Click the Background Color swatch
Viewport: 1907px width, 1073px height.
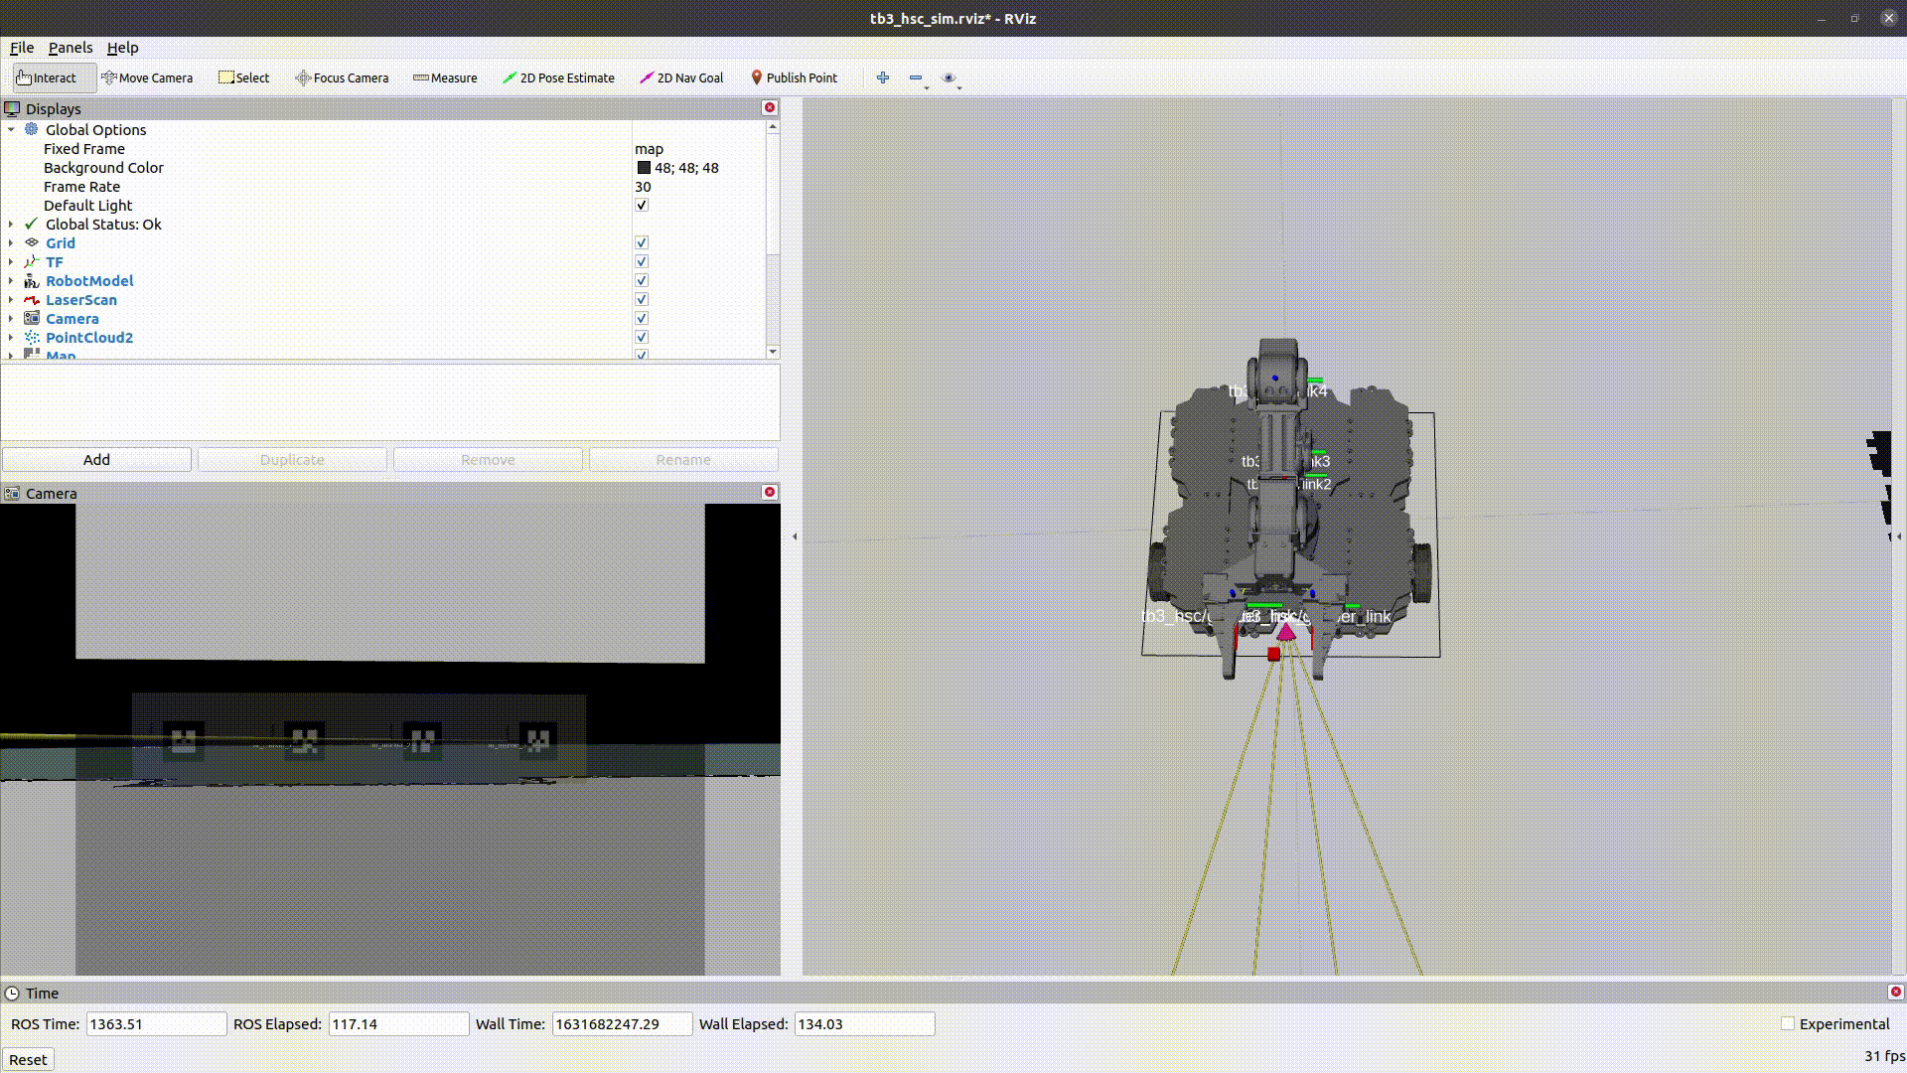(644, 168)
